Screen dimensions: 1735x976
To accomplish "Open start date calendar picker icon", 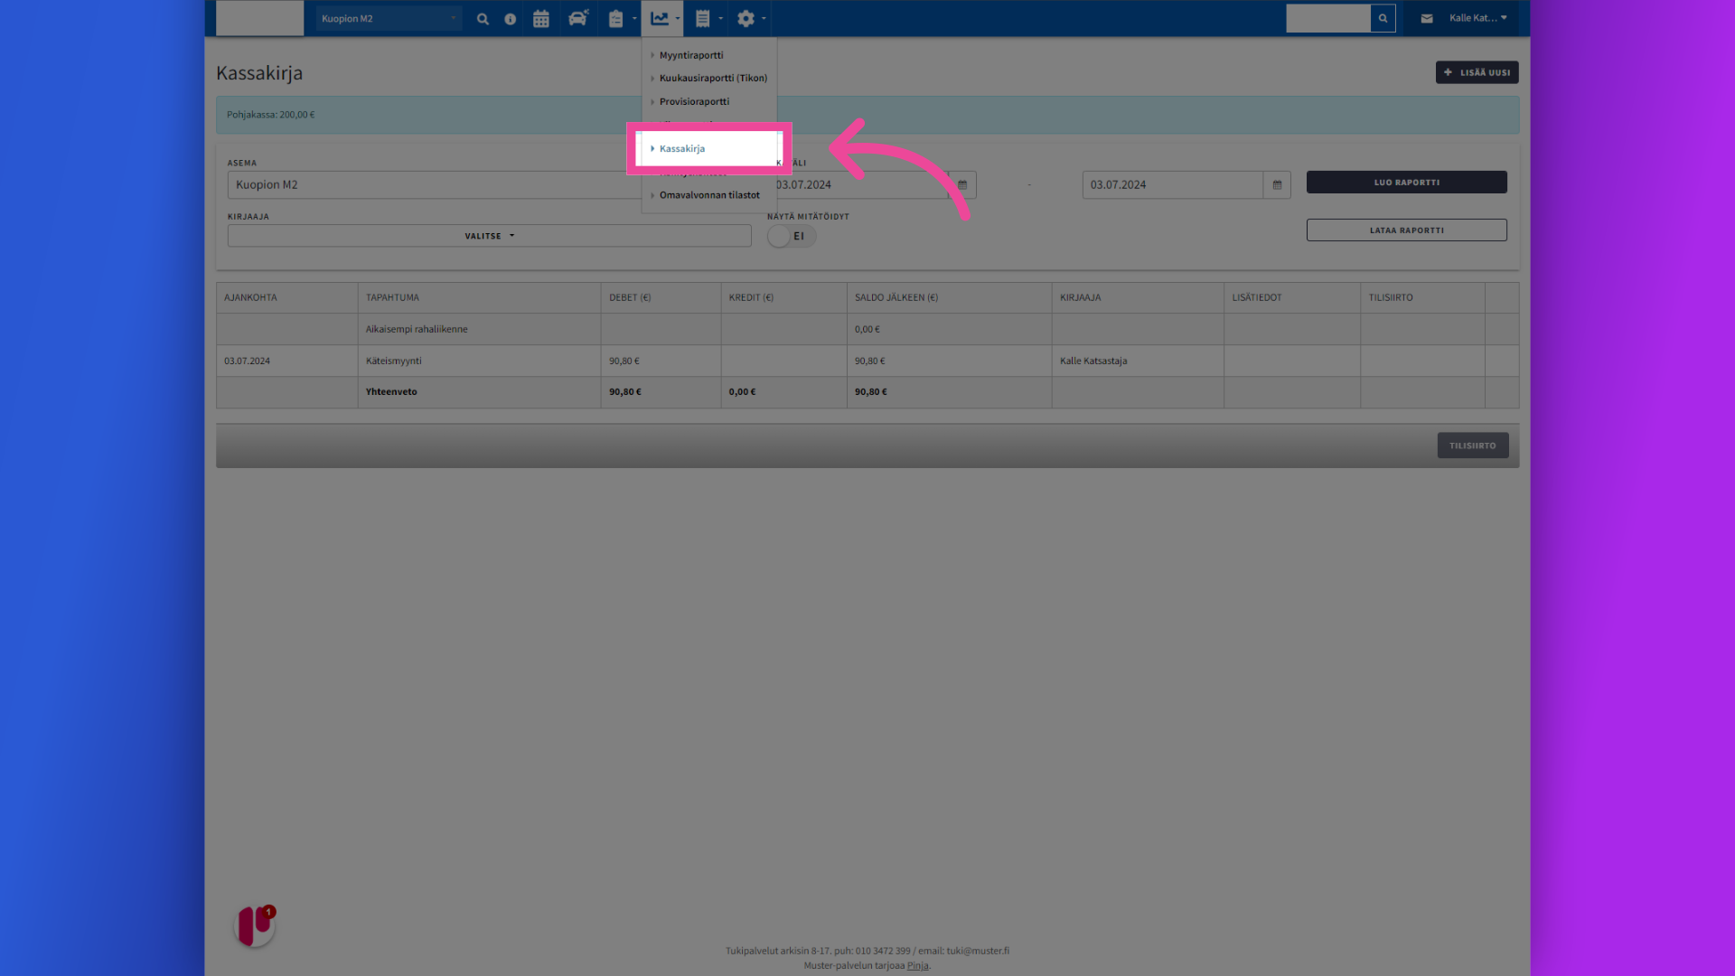I will pyautogui.click(x=962, y=184).
